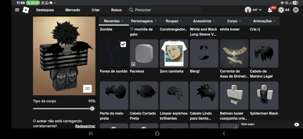
Task: Select the Corrente de Asas de Dinheiro item
Action: tap(234, 53)
